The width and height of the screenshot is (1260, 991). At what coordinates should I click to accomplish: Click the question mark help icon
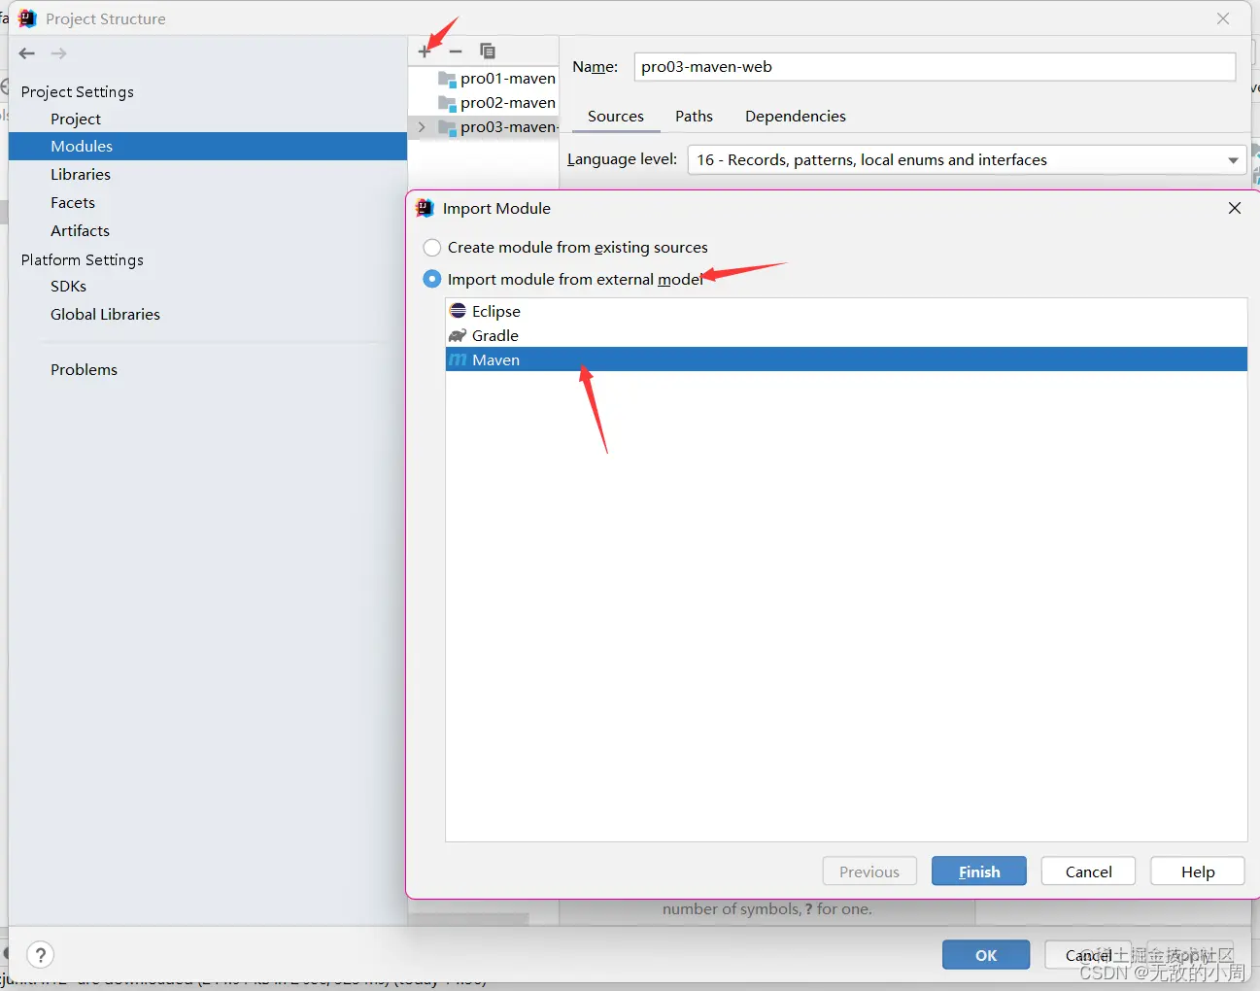40,955
